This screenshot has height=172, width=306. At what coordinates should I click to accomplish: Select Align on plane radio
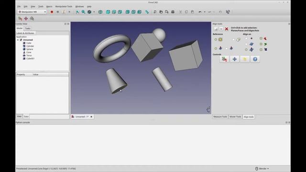point(246,44)
